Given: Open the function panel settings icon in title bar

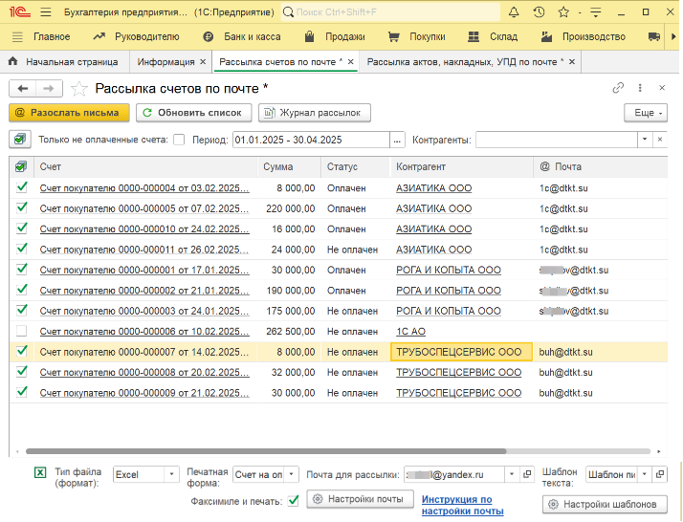Looking at the screenshot, I should (595, 12).
